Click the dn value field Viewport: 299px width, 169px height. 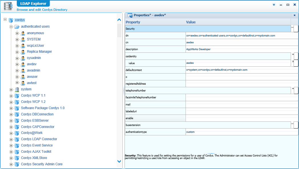(242, 35)
